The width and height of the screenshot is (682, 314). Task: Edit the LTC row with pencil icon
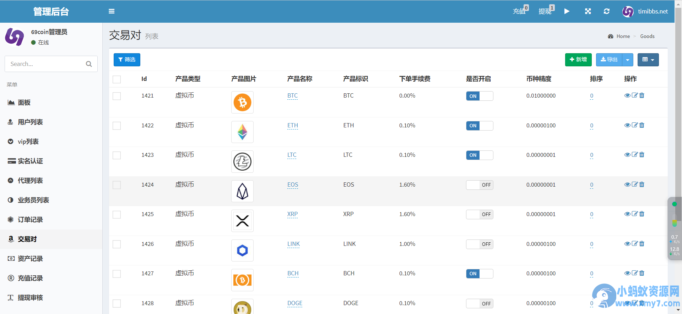[635, 155]
